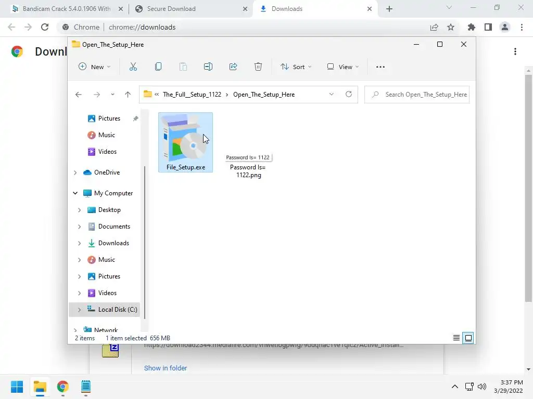533x399 pixels.
Task: Click the Copy icon in Explorer toolbar
Action: 158,67
